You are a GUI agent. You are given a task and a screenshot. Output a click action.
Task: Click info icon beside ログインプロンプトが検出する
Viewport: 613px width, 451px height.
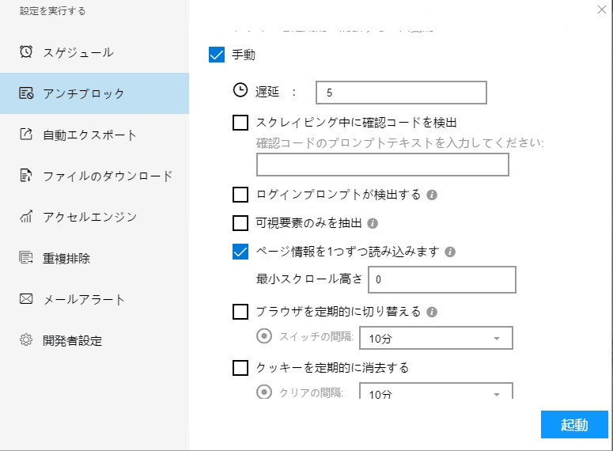[x=432, y=195]
